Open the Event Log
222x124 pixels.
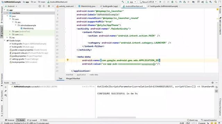193,120
